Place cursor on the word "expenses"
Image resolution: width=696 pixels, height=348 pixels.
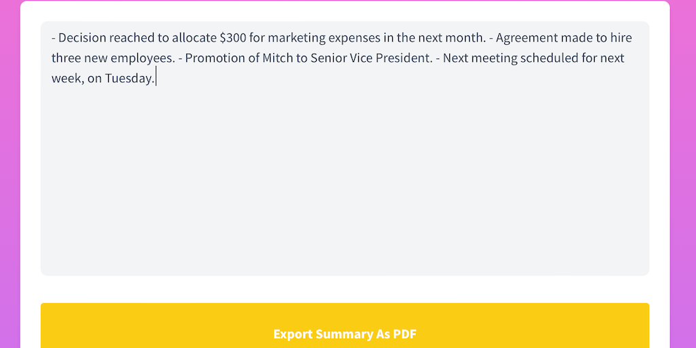(x=360, y=38)
